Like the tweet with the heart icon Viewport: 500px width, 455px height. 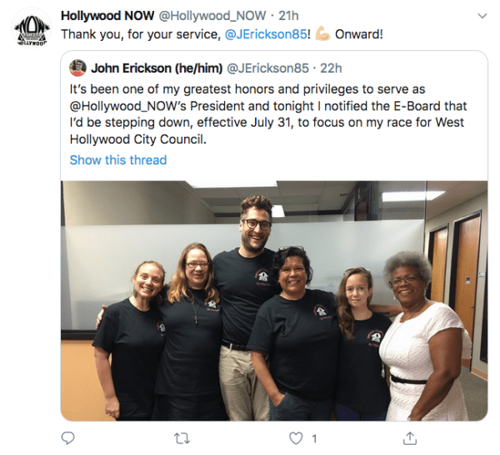(296, 438)
